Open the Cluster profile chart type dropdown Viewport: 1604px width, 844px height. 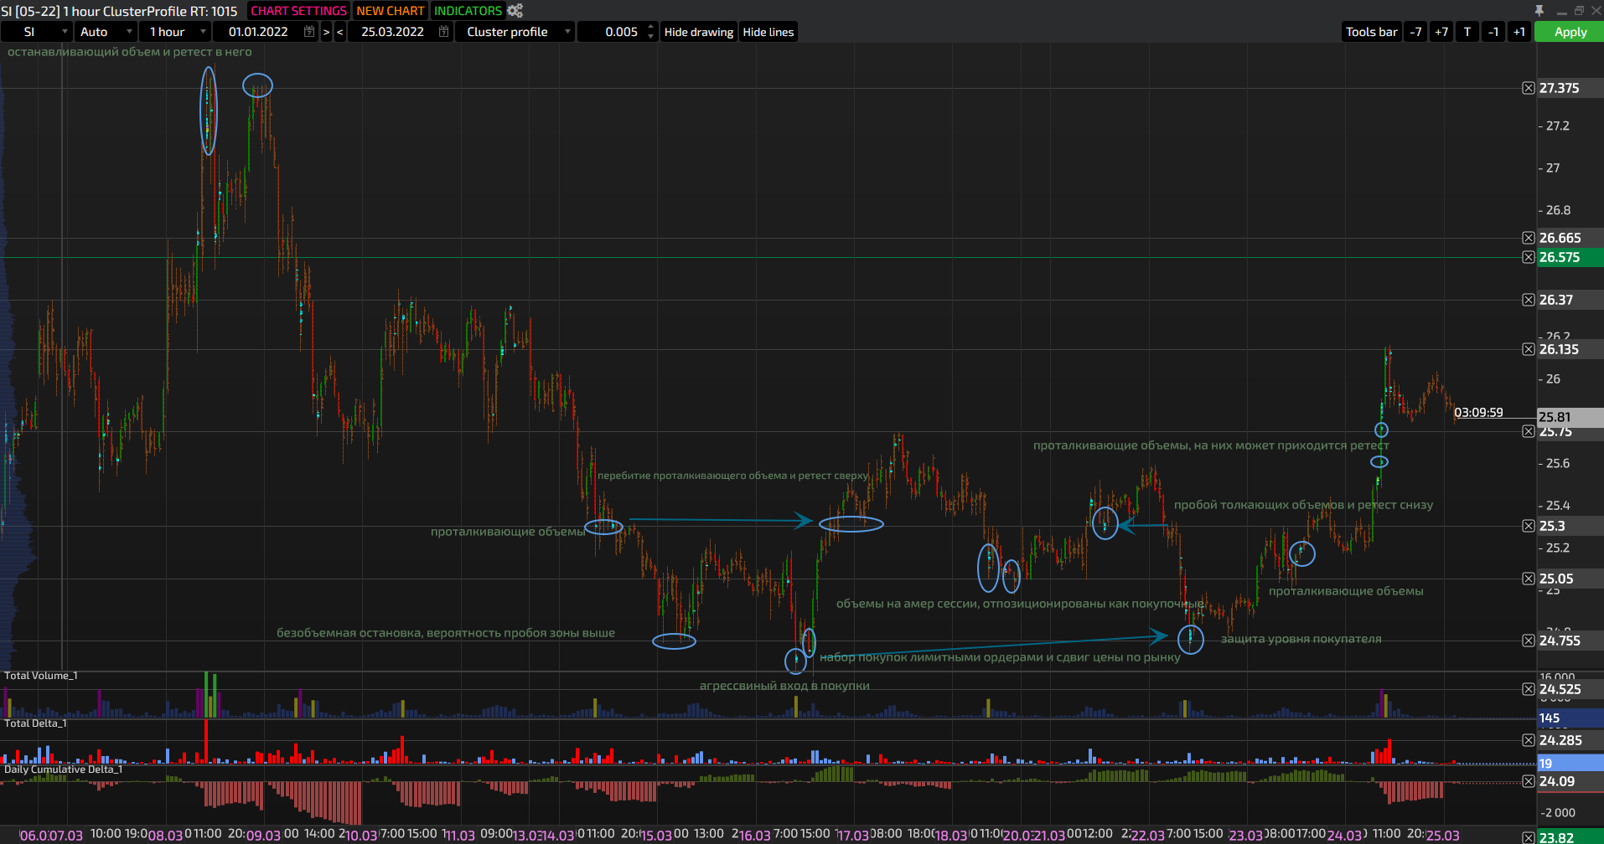517,32
